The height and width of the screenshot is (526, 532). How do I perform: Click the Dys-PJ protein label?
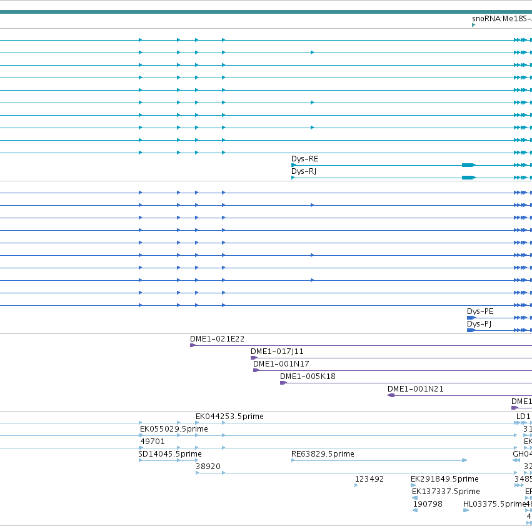[479, 324]
